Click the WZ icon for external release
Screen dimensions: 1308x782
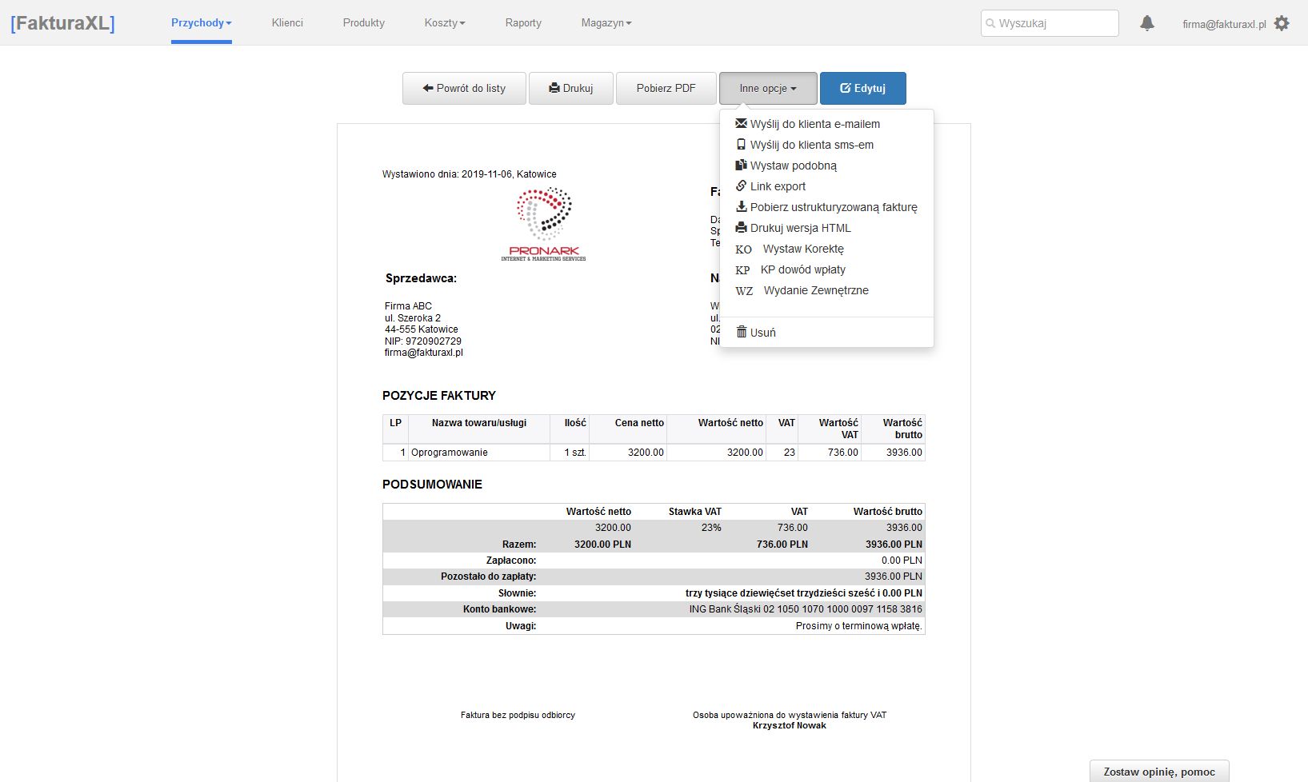pos(744,291)
